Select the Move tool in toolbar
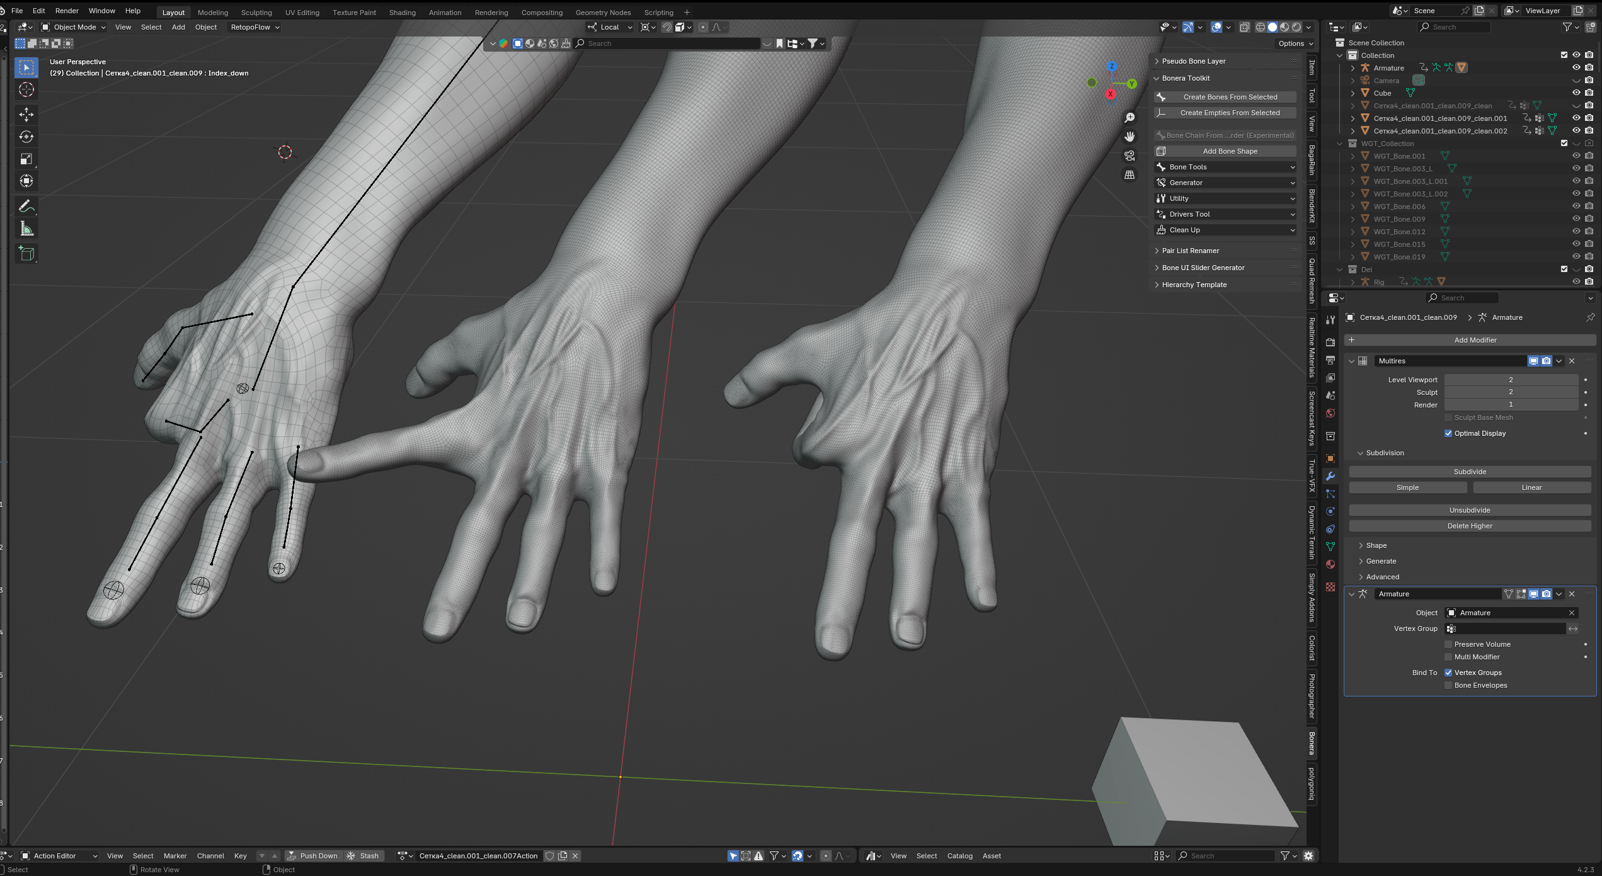Image resolution: width=1602 pixels, height=876 pixels. tap(26, 114)
